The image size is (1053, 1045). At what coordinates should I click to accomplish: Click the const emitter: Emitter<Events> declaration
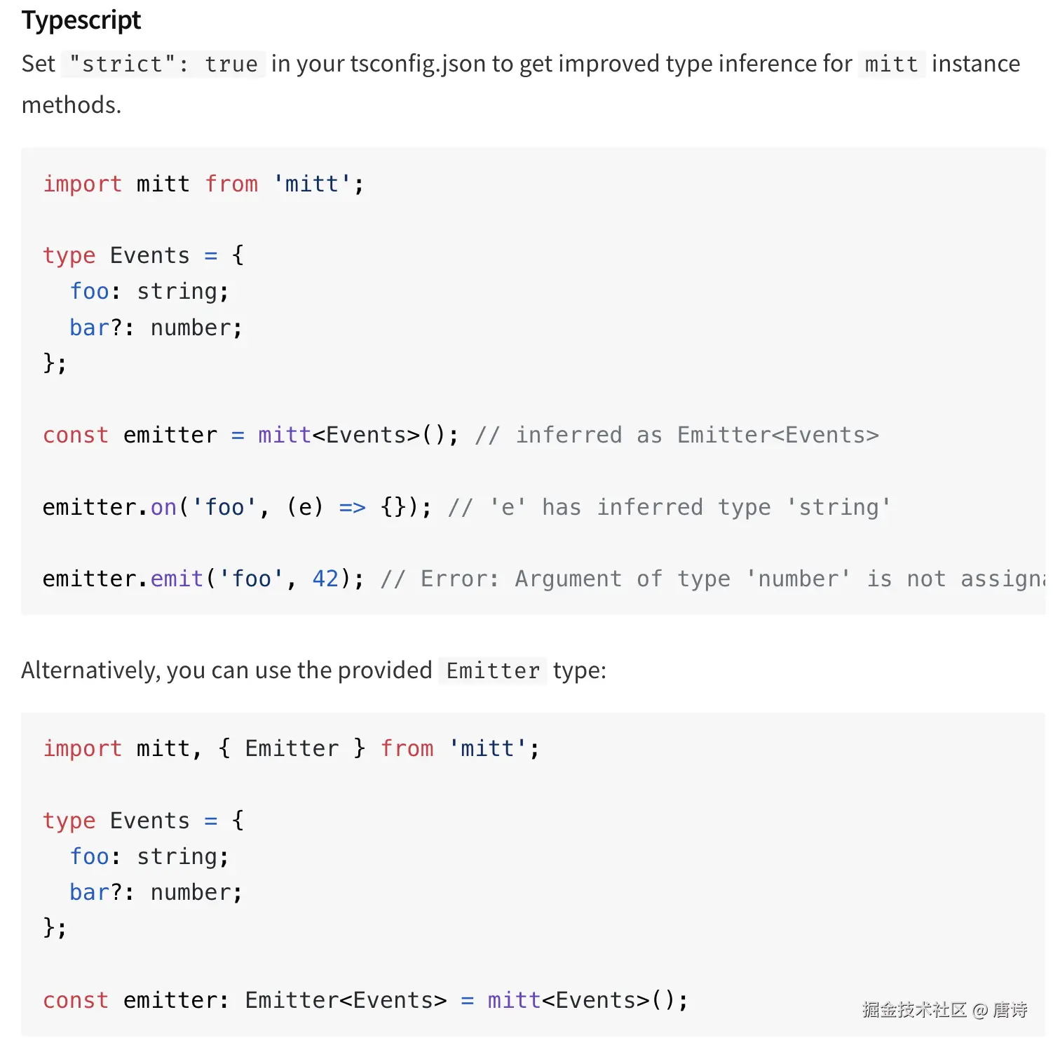click(x=365, y=1000)
